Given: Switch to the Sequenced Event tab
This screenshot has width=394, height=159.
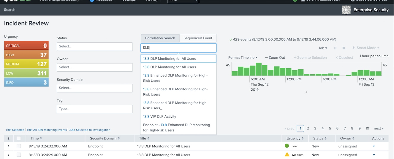Looking at the screenshot, I should coord(198,38).
